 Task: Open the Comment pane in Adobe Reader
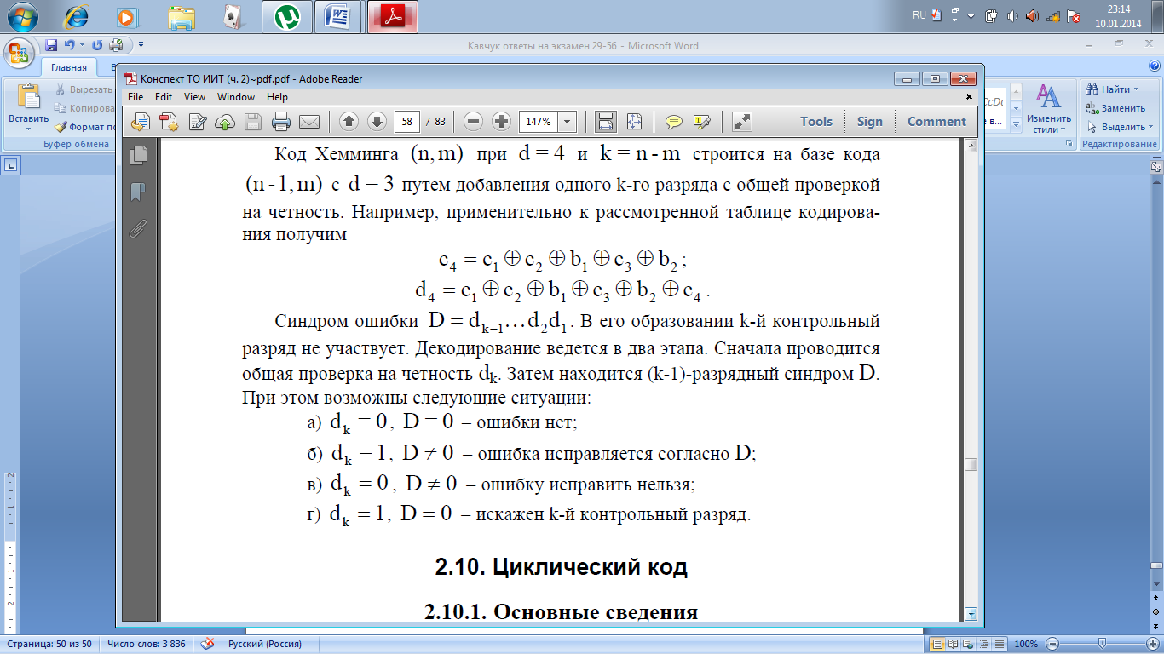936,122
